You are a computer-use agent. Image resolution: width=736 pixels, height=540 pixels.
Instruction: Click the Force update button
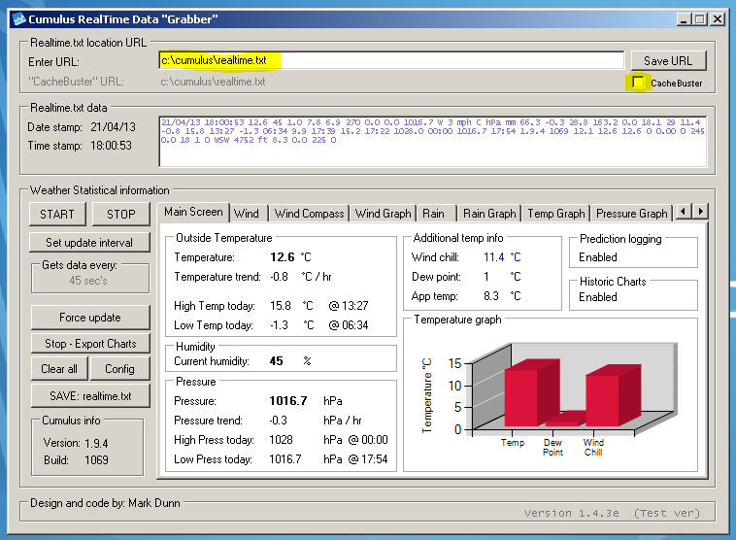89,318
